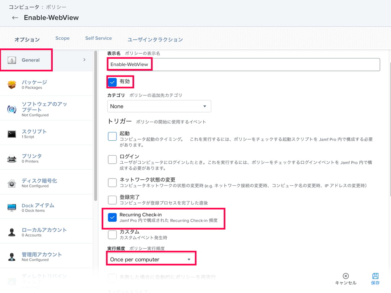This screenshot has height=293, width=391.
Task: Uncheck the 有効 enabled checkbox
Action: coord(112,82)
